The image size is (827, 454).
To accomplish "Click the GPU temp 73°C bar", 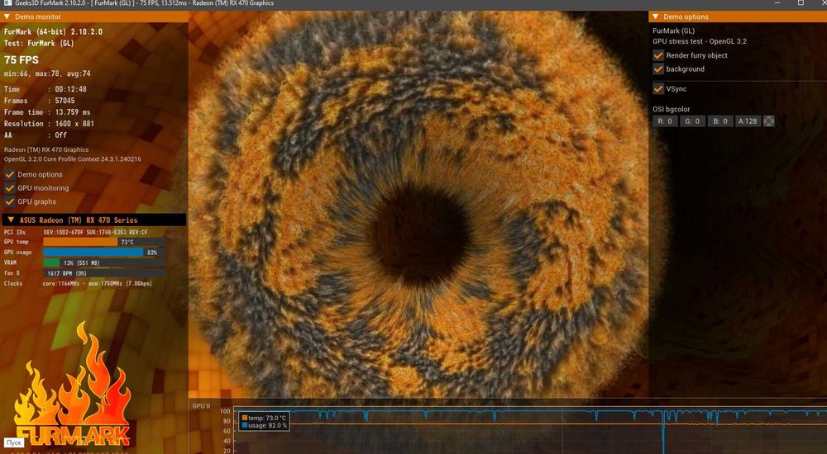I will (x=104, y=242).
